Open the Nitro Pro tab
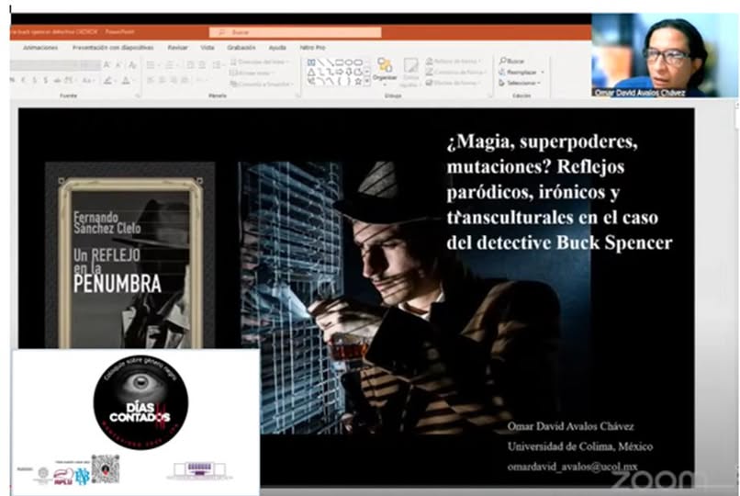This screenshot has height=496, width=740. point(312,47)
